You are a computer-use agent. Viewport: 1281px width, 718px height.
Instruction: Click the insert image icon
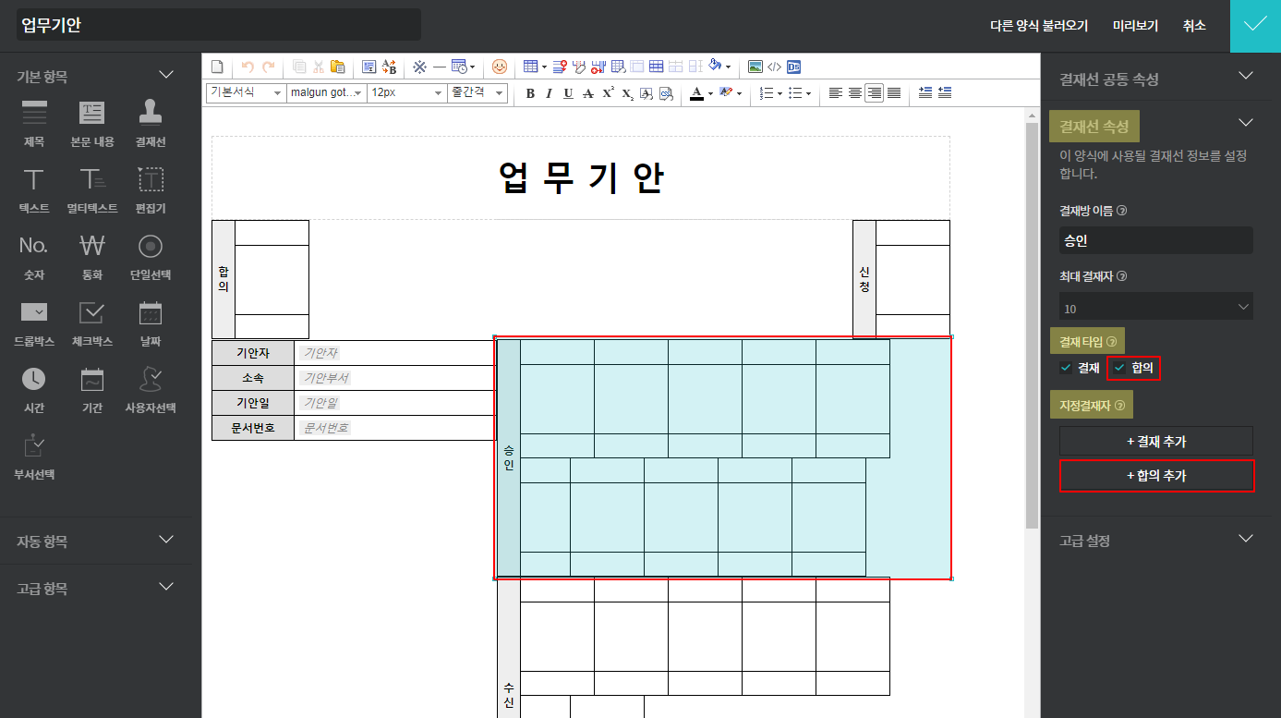click(755, 67)
